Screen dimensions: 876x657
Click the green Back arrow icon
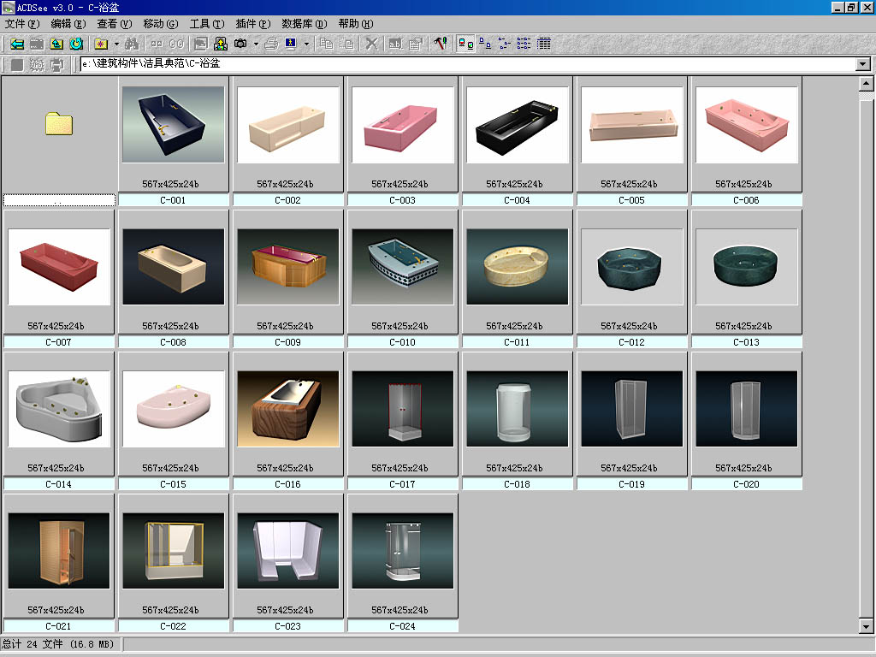[x=16, y=43]
